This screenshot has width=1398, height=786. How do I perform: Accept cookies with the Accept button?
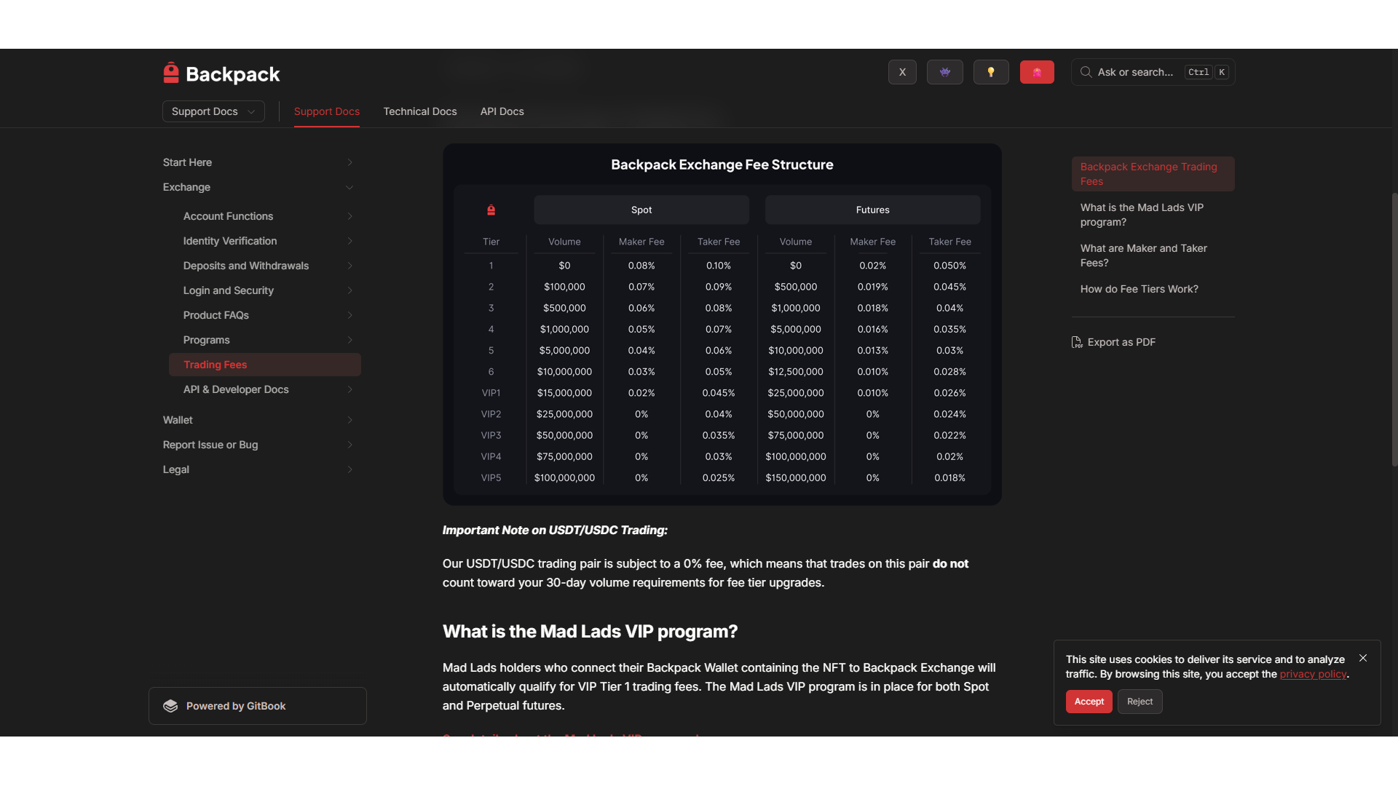(1089, 702)
